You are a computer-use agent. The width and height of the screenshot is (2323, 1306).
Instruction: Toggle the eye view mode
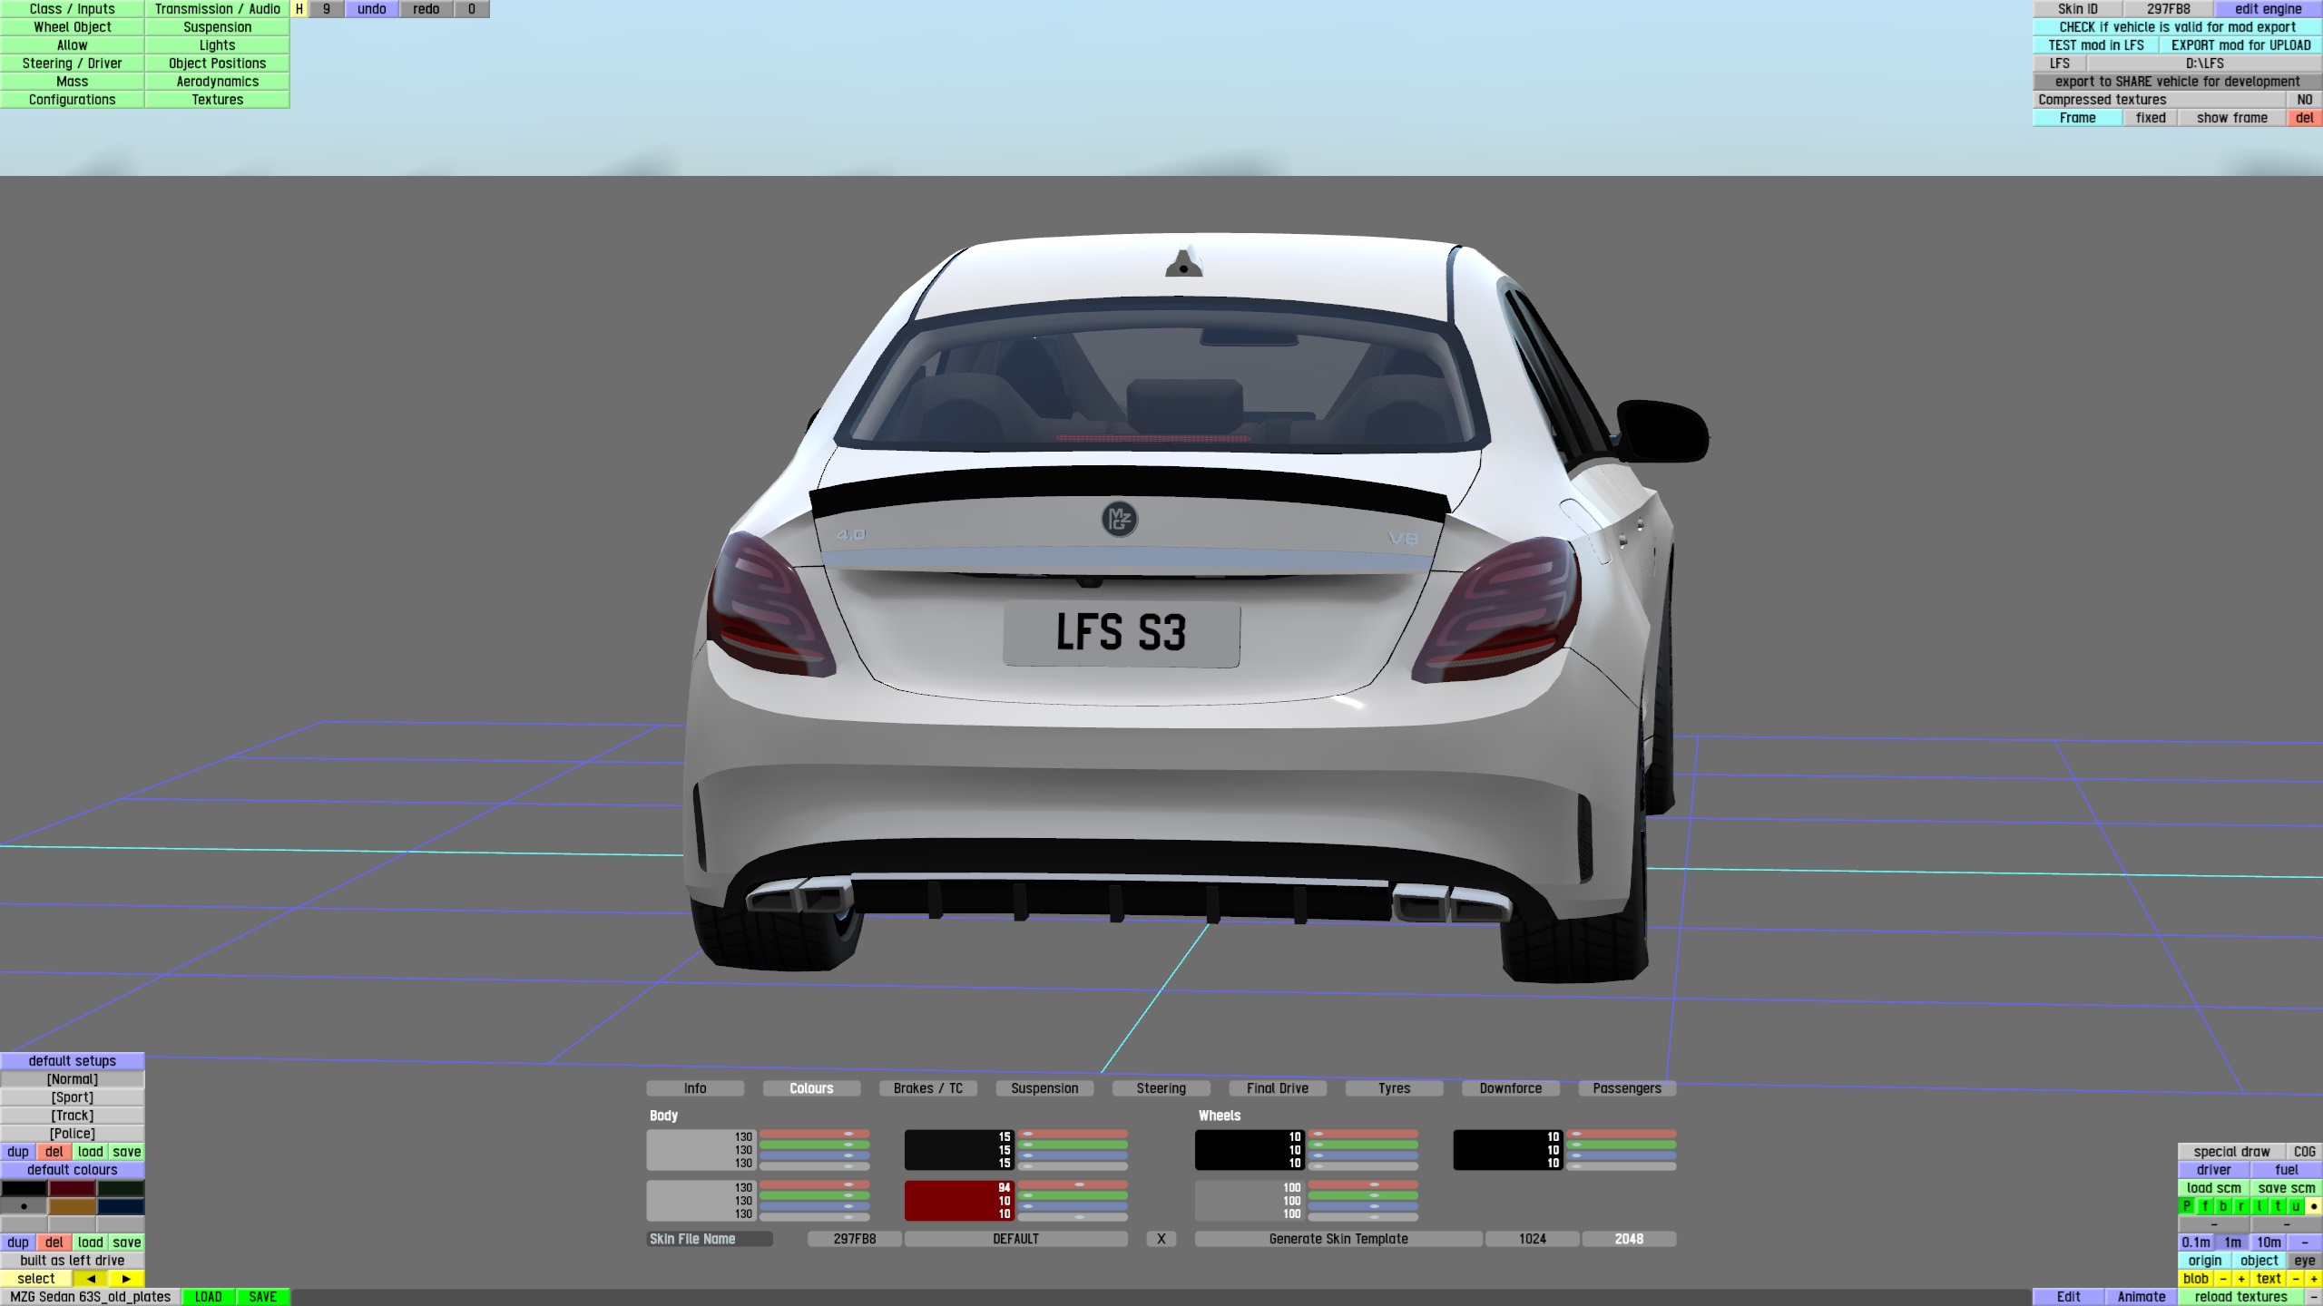point(2304,1261)
